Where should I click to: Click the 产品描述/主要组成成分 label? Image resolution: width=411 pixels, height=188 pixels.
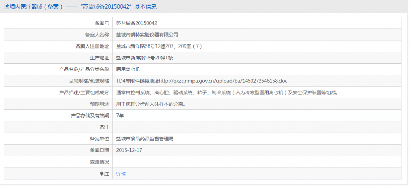[84, 93]
